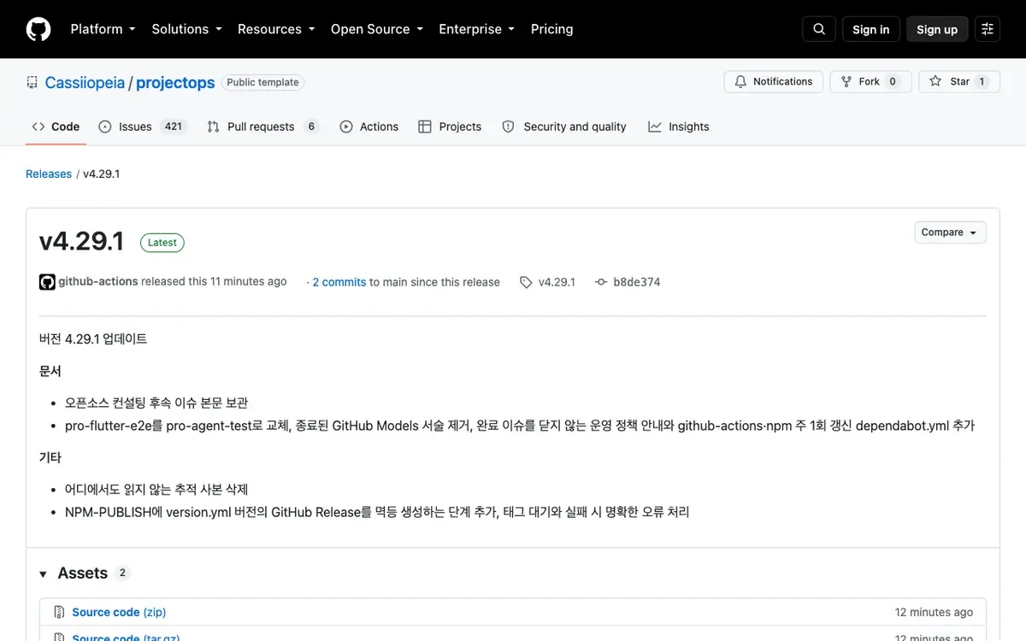
Task: Open the Enterprise dropdown menu
Action: (477, 29)
